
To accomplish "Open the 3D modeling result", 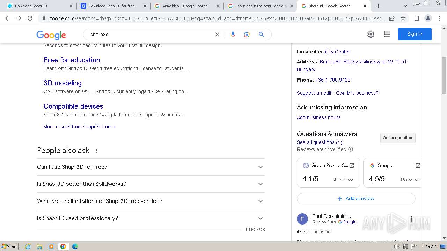I will point(63,83).
